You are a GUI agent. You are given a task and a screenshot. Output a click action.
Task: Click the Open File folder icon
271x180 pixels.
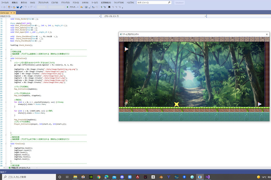(14, 7)
